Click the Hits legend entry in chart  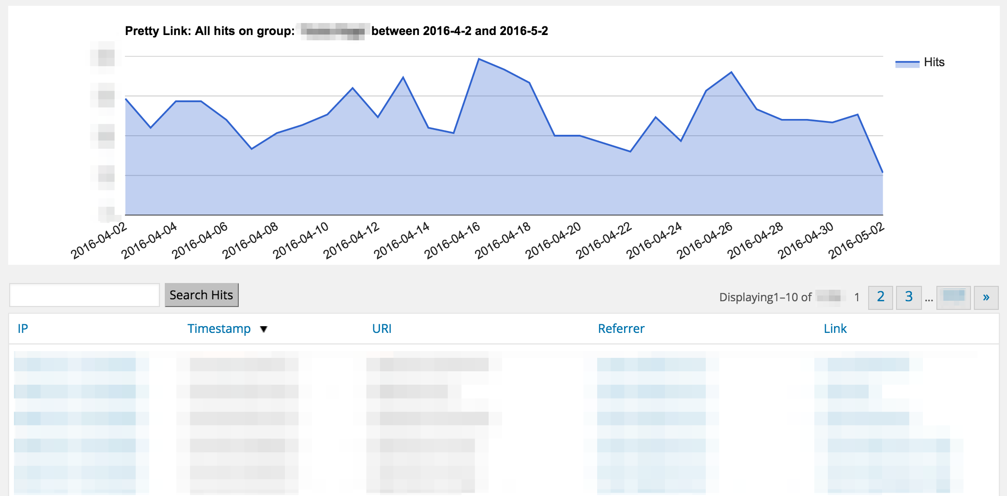tap(920, 62)
